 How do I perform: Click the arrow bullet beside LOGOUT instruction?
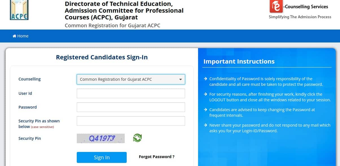(x=206, y=94)
